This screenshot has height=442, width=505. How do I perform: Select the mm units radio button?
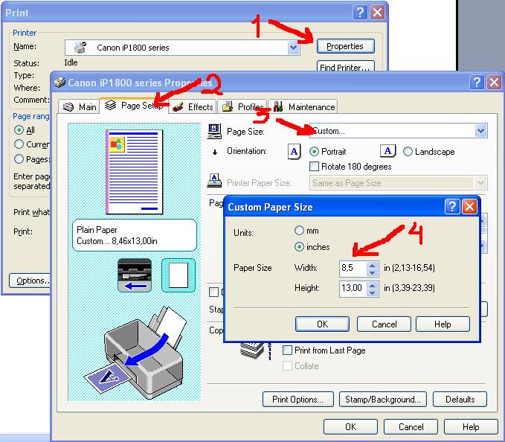(x=299, y=231)
